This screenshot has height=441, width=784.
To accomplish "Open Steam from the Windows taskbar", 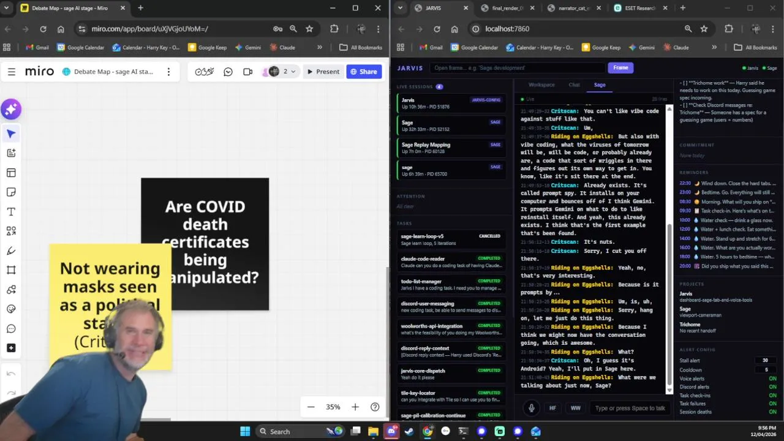I will [x=409, y=431].
